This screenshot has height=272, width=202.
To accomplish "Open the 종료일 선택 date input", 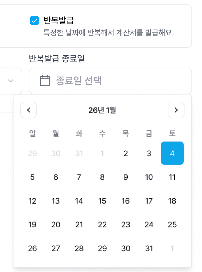I will click(110, 81).
